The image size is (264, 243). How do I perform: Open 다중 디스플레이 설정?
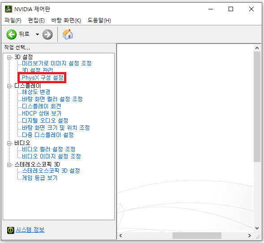point(48,135)
